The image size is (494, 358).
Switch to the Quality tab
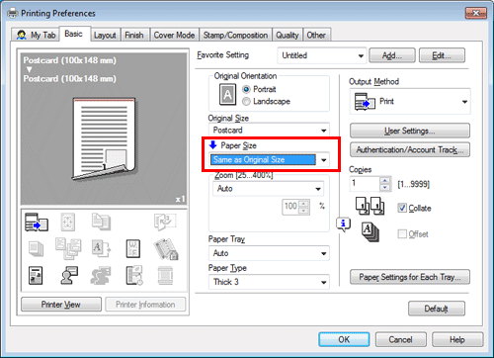pos(288,35)
